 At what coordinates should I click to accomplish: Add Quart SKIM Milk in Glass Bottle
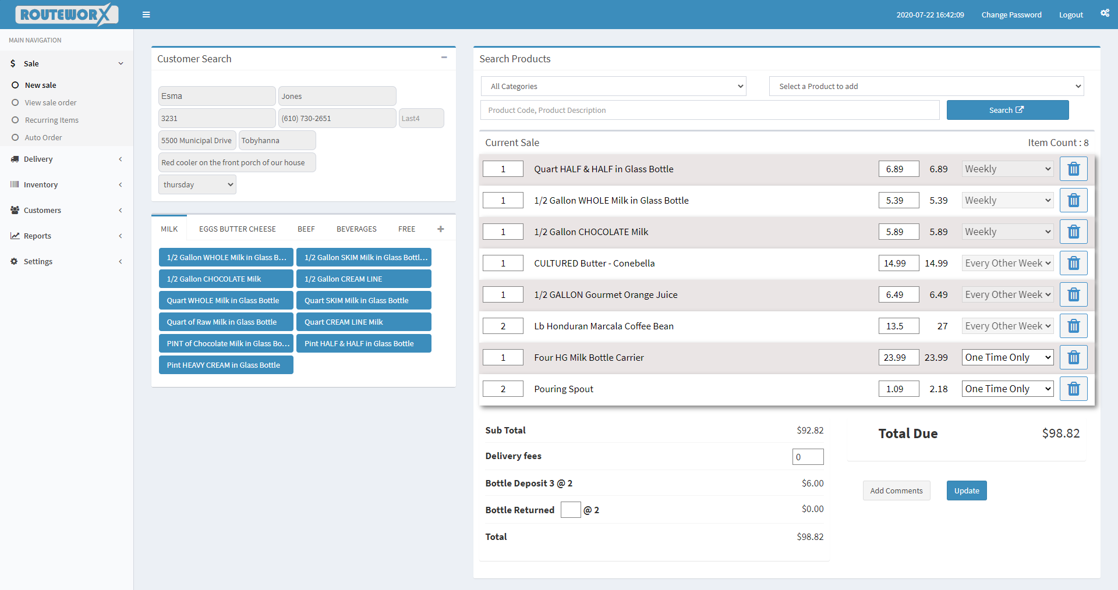pos(364,300)
